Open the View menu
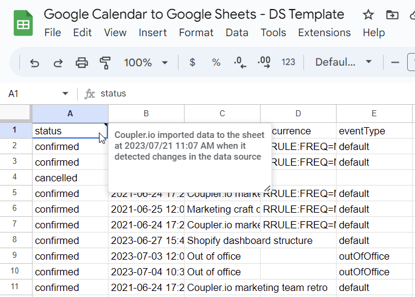 [x=115, y=33]
